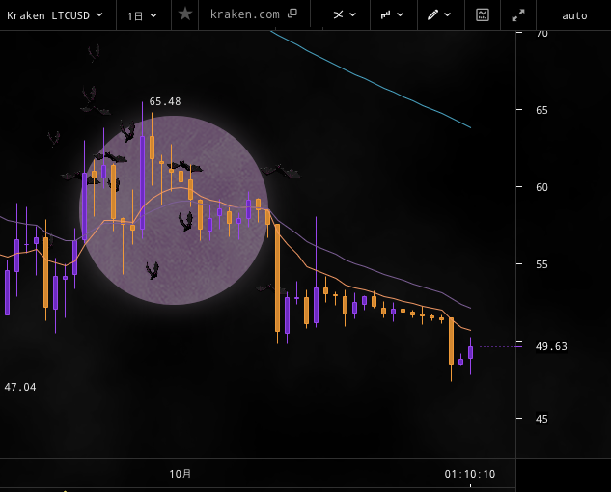Click the current price label 49.63

tap(551, 346)
